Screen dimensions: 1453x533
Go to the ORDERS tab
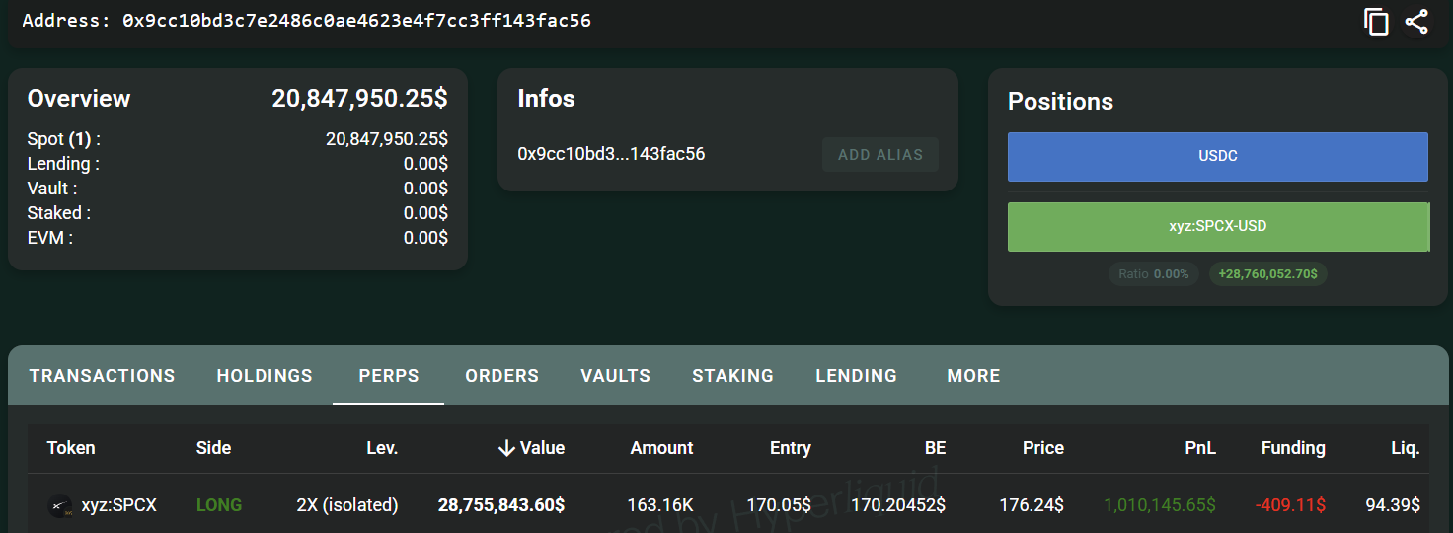[502, 376]
